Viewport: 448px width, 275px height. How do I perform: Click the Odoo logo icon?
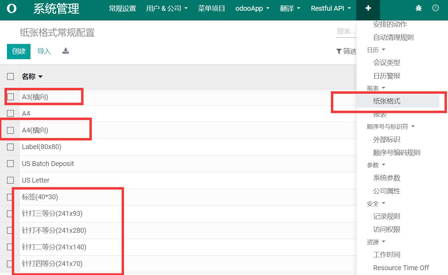coord(11,9)
